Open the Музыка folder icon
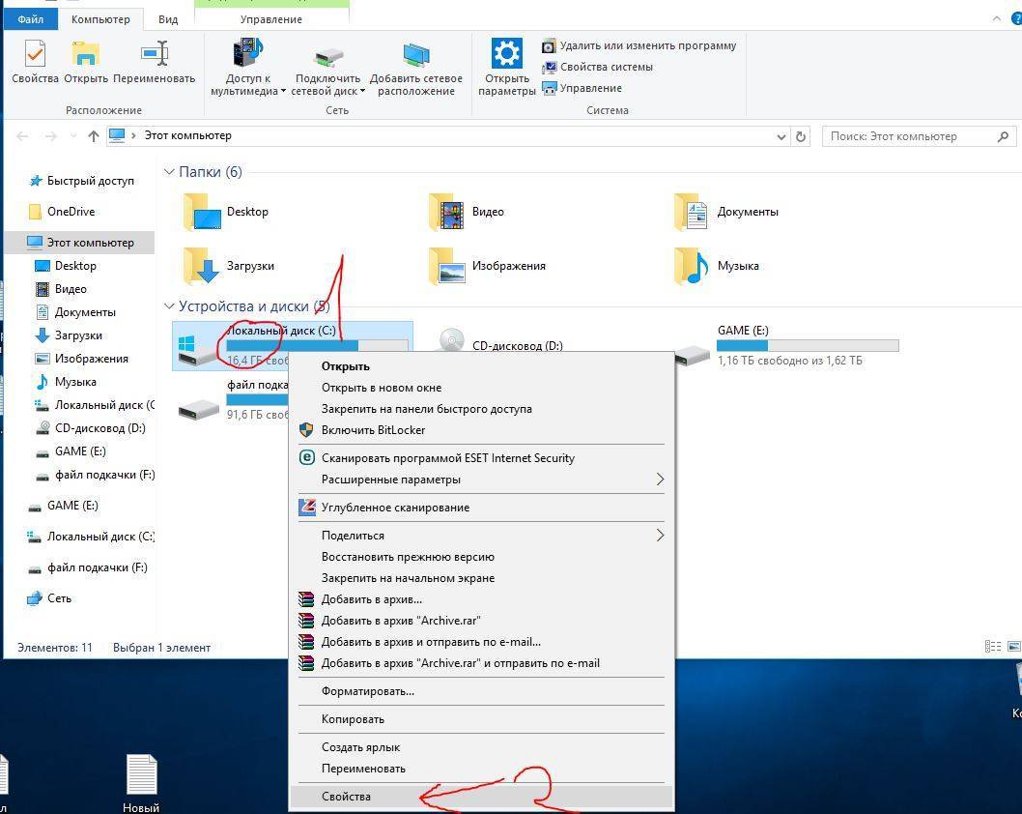1022x814 pixels. (x=692, y=266)
